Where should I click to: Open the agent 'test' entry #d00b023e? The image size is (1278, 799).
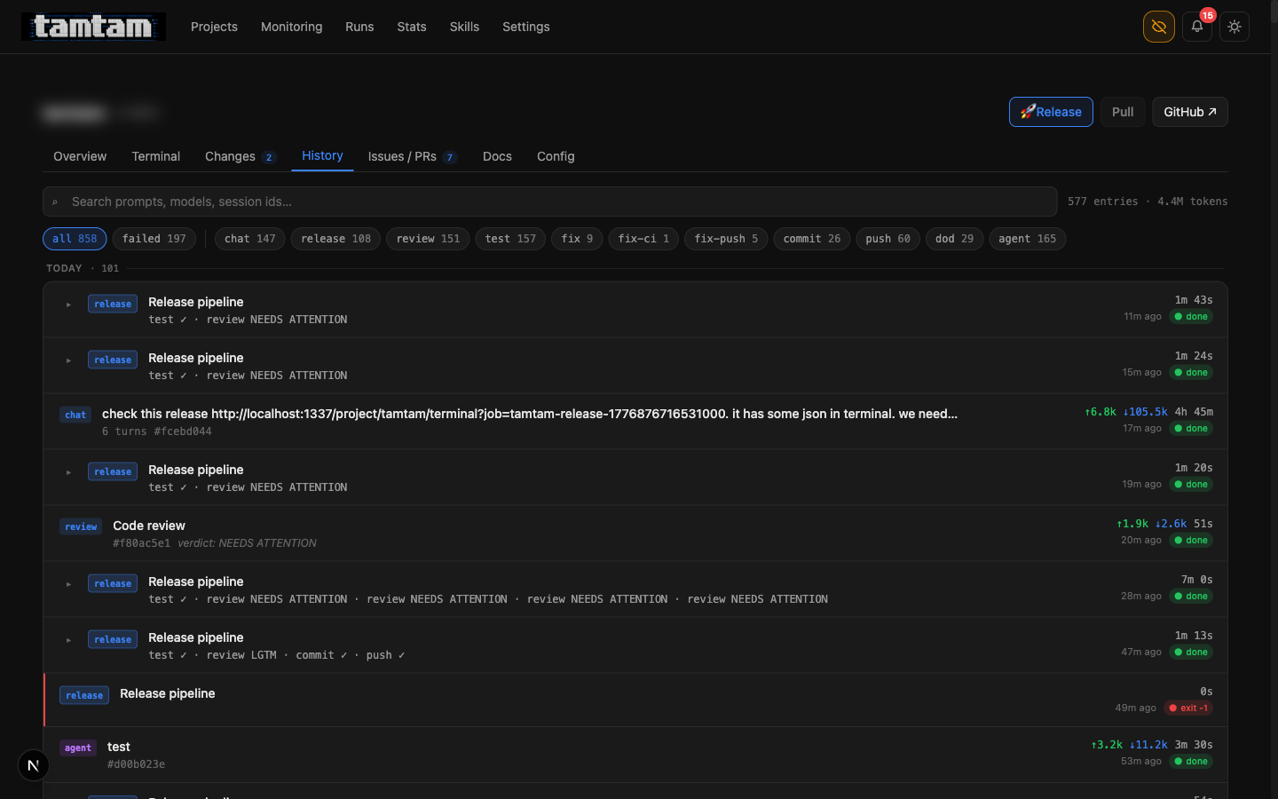point(635,755)
